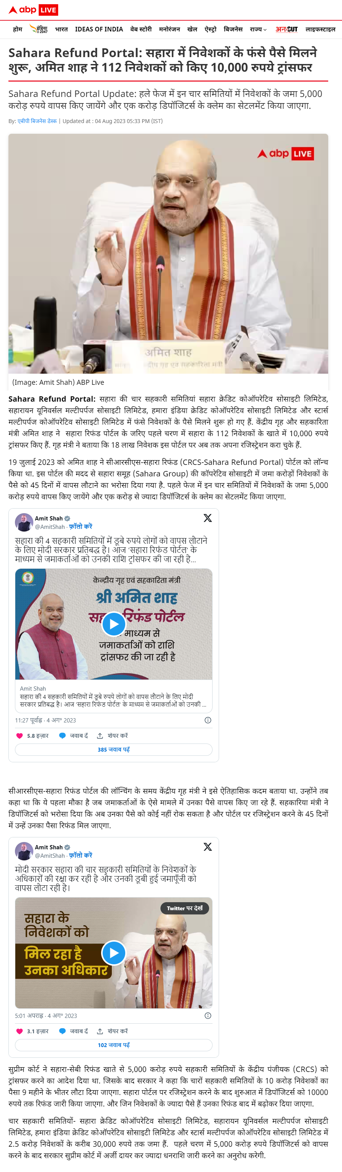The height and width of the screenshot is (1172, 342).
Task: Like the second tweet with 3.1 हज़ार heart
Action: pos(32,1031)
